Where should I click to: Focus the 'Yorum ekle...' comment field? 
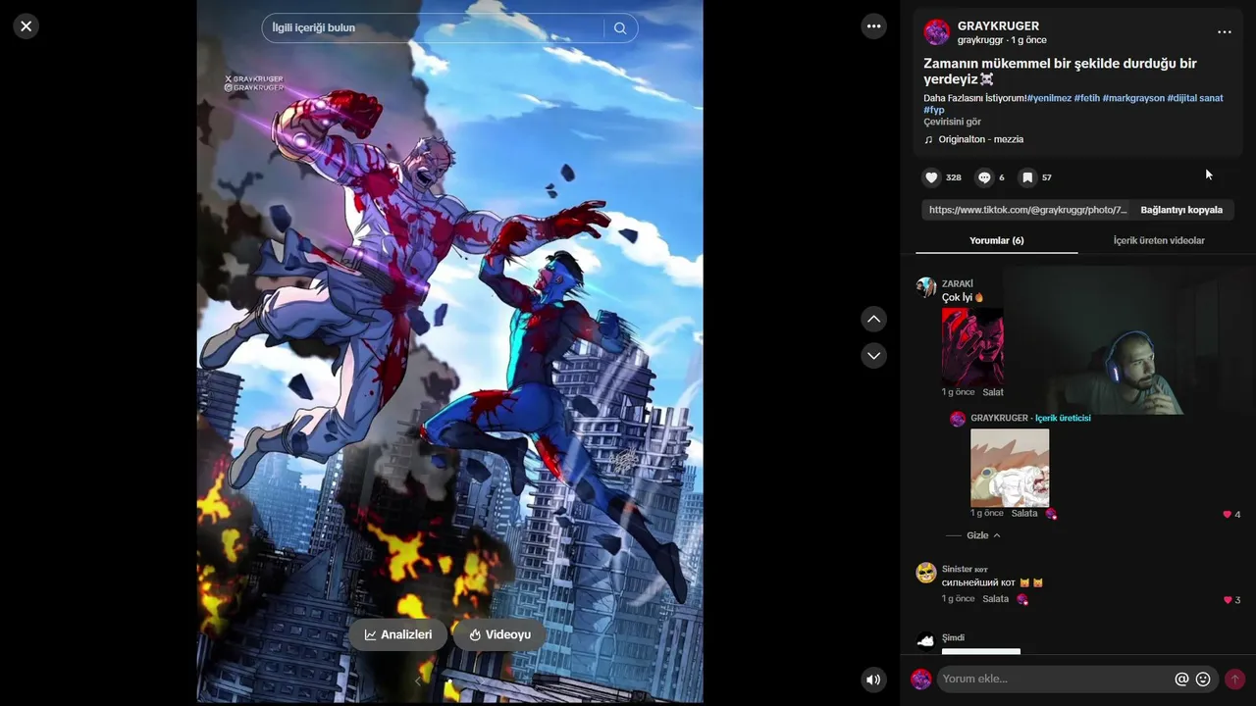1055,679
